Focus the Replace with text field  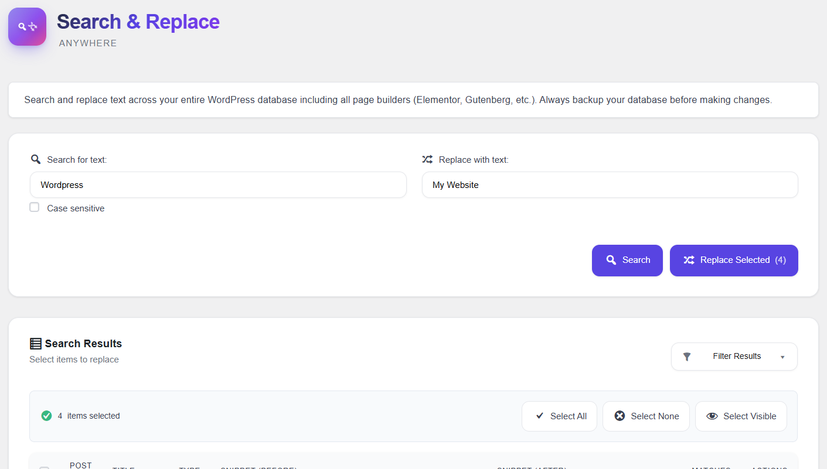pos(610,185)
